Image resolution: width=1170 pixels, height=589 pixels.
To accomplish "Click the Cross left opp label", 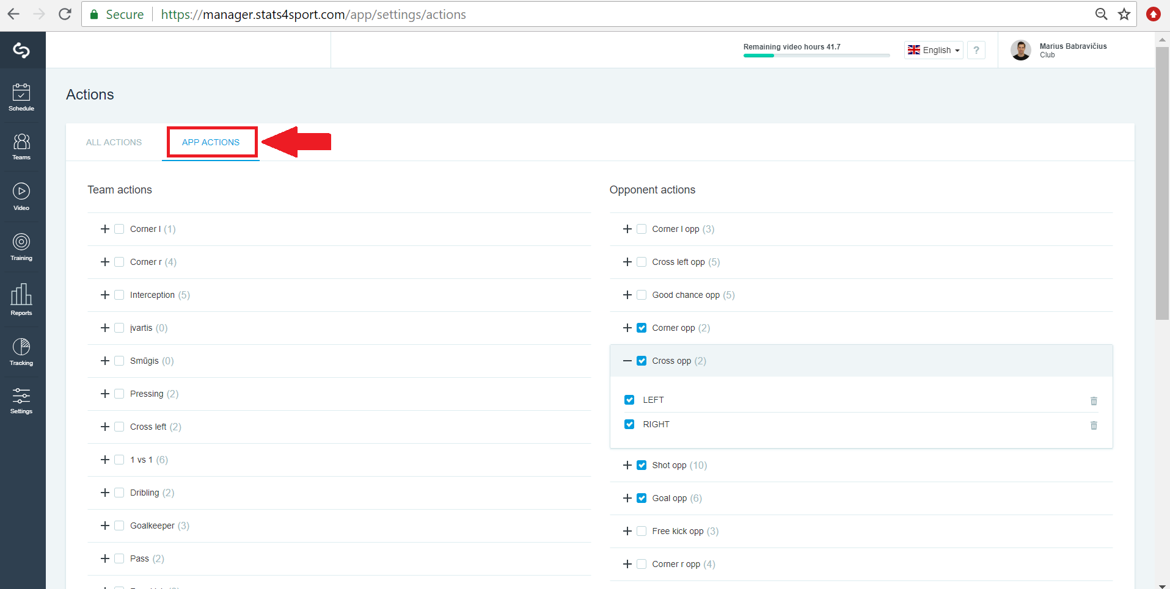I will (678, 262).
